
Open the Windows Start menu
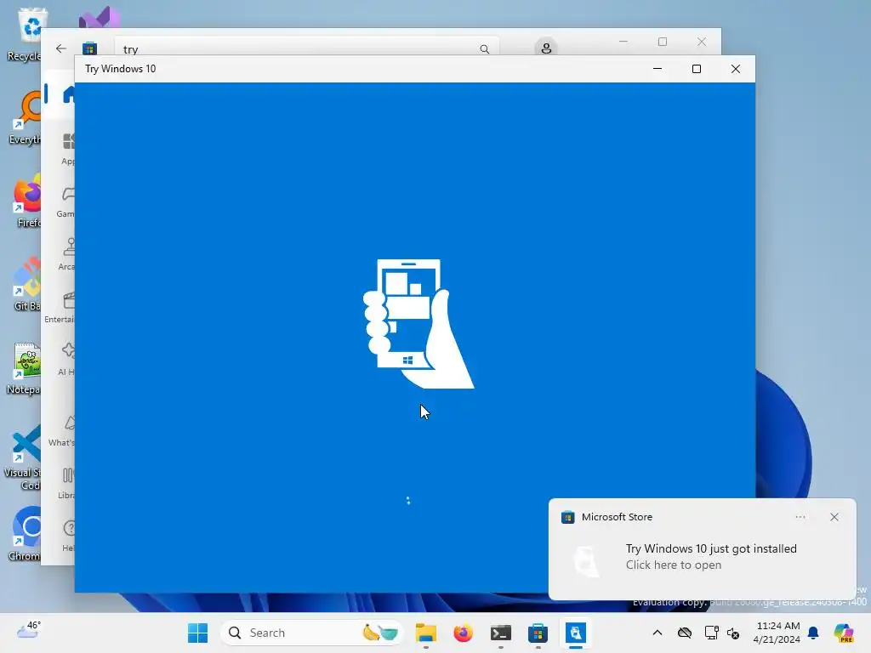click(x=197, y=633)
